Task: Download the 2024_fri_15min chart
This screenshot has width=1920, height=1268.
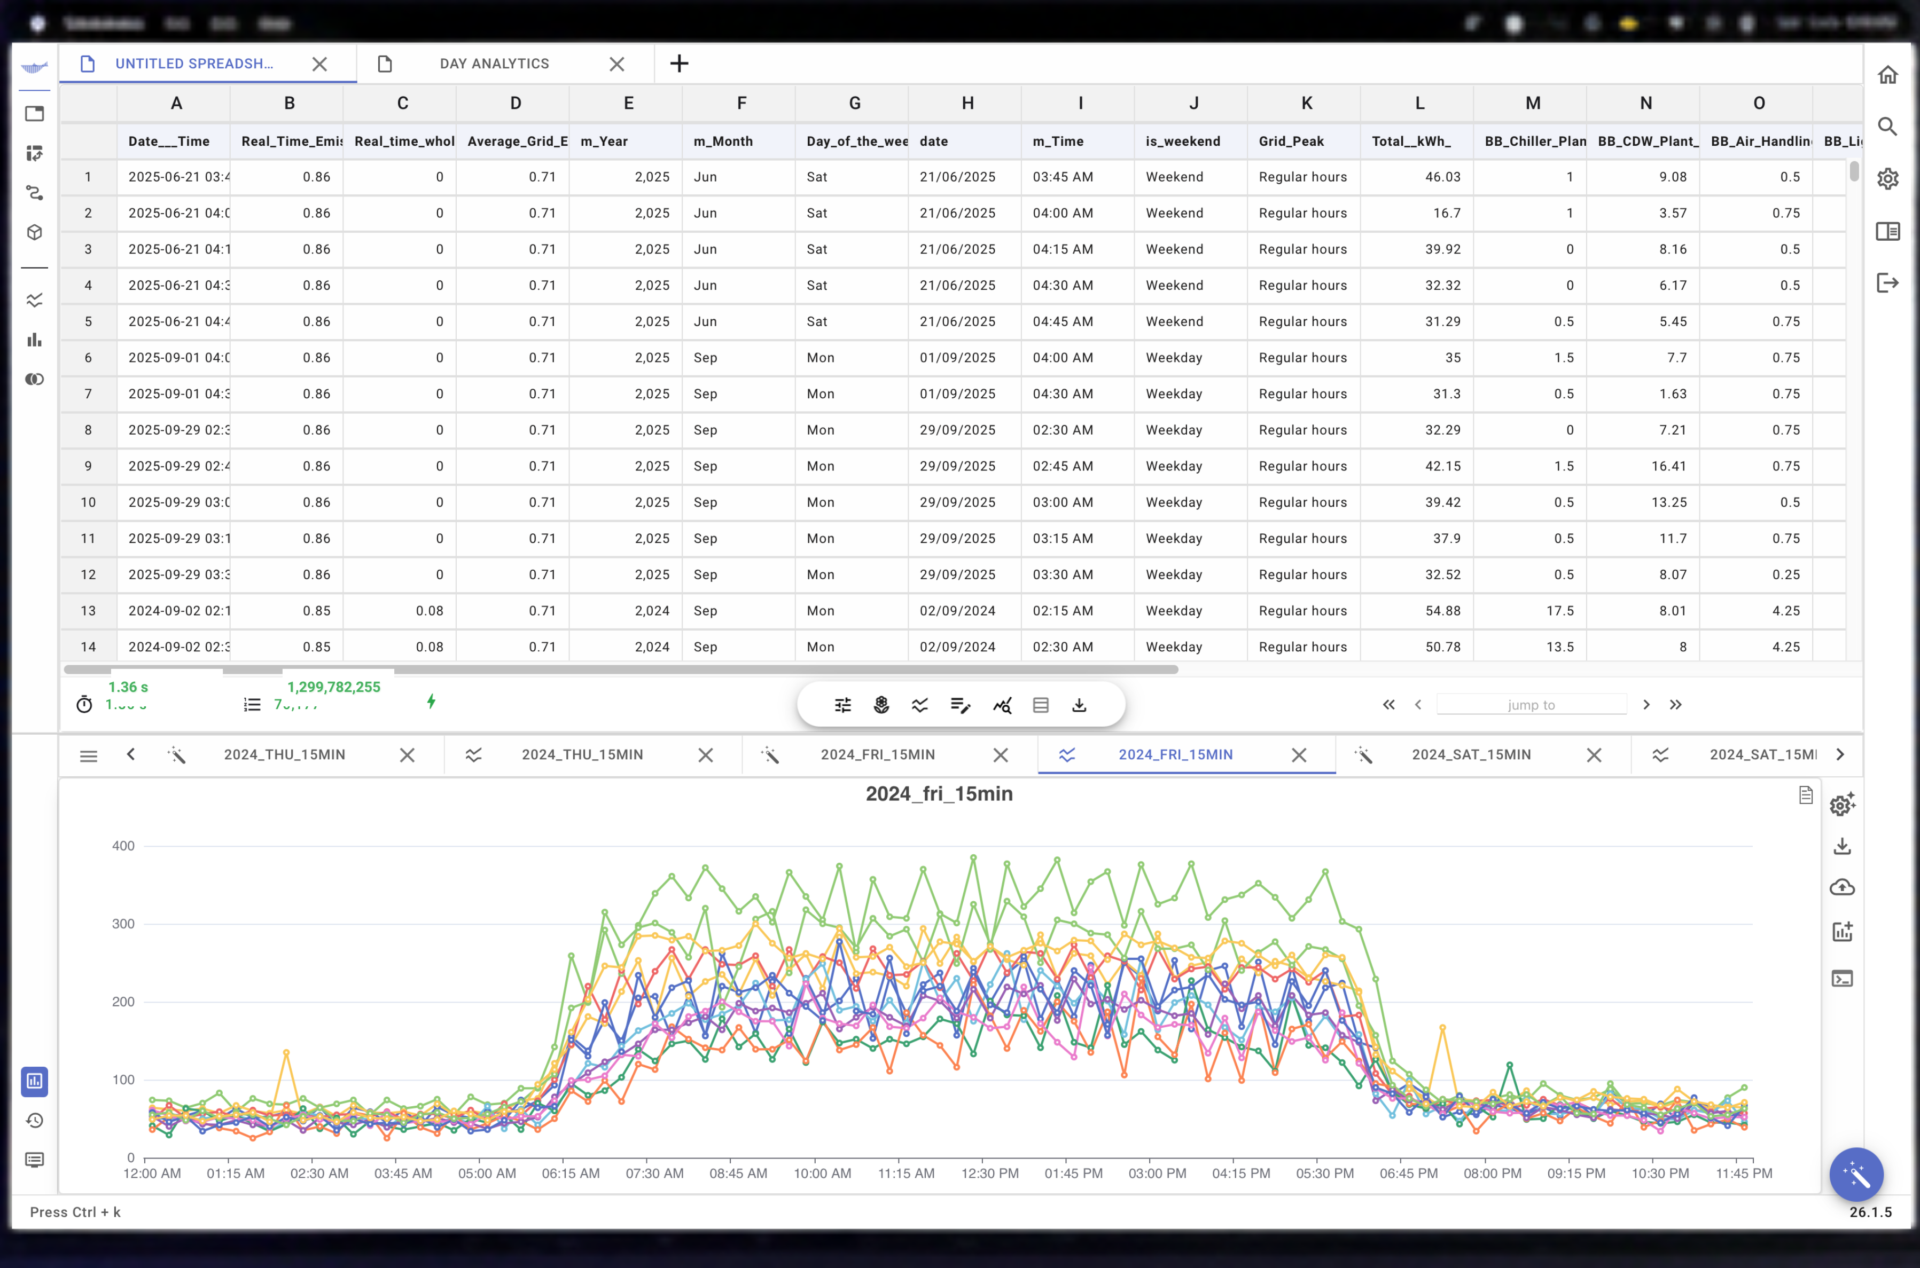Action: (x=1843, y=846)
